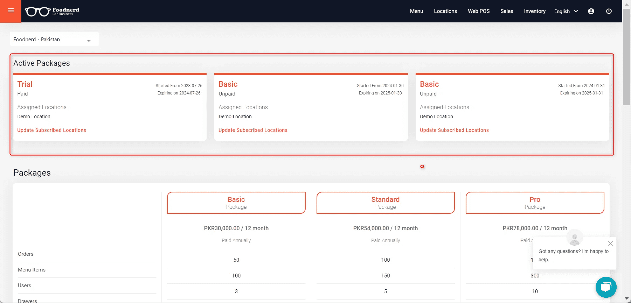Click "Expiring on 2025-01-31" text
631x303 pixels.
click(582, 93)
